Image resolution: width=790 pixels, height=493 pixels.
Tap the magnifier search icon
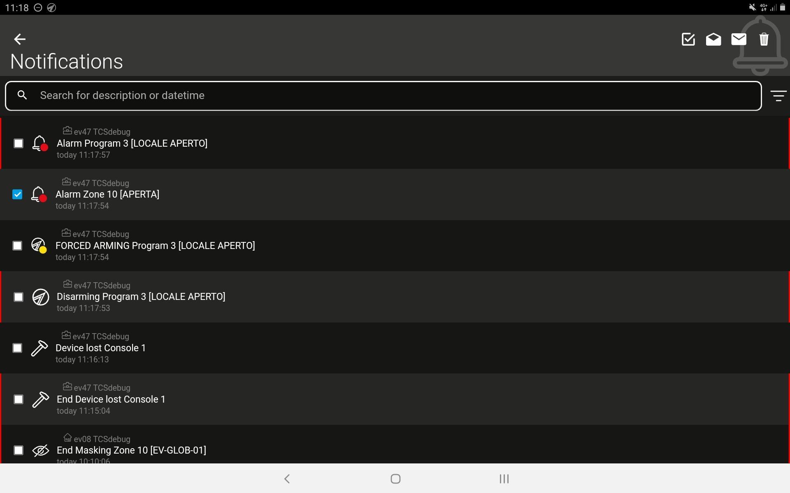22,95
